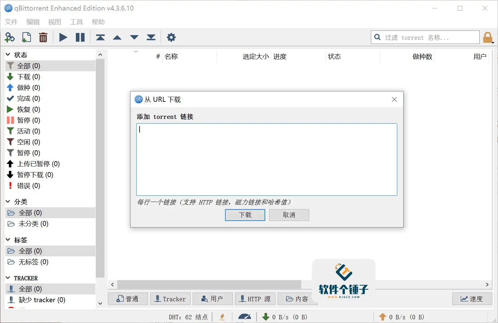Collapse the 分类 sidebar section
The image size is (498, 323).
click(8, 202)
